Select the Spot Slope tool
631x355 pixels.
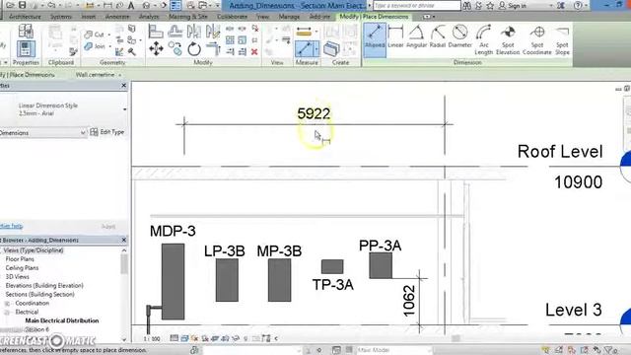[x=562, y=39]
